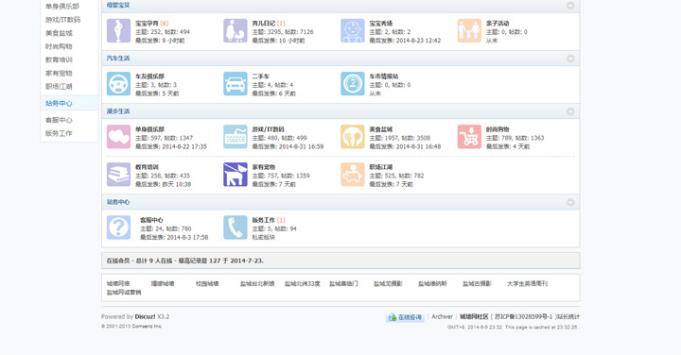Viewport: 681px width, 355px height.
Task: Open the 育儿日记 forum title link
Action: pos(264,24)
